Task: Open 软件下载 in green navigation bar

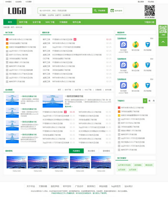Action: (x=23, y=22)
